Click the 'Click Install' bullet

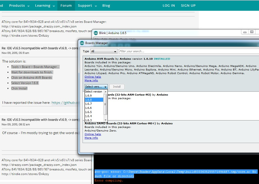19,88
